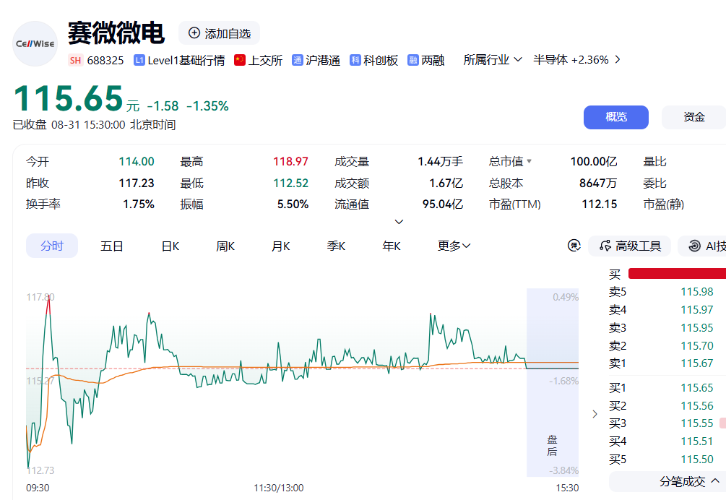Switch to 五日 chart tab

pos(111,246)
